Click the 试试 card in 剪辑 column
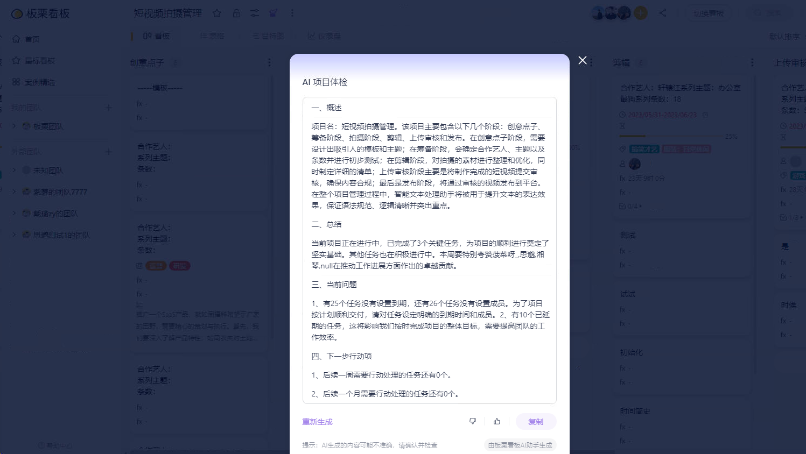 click(681, 308)
